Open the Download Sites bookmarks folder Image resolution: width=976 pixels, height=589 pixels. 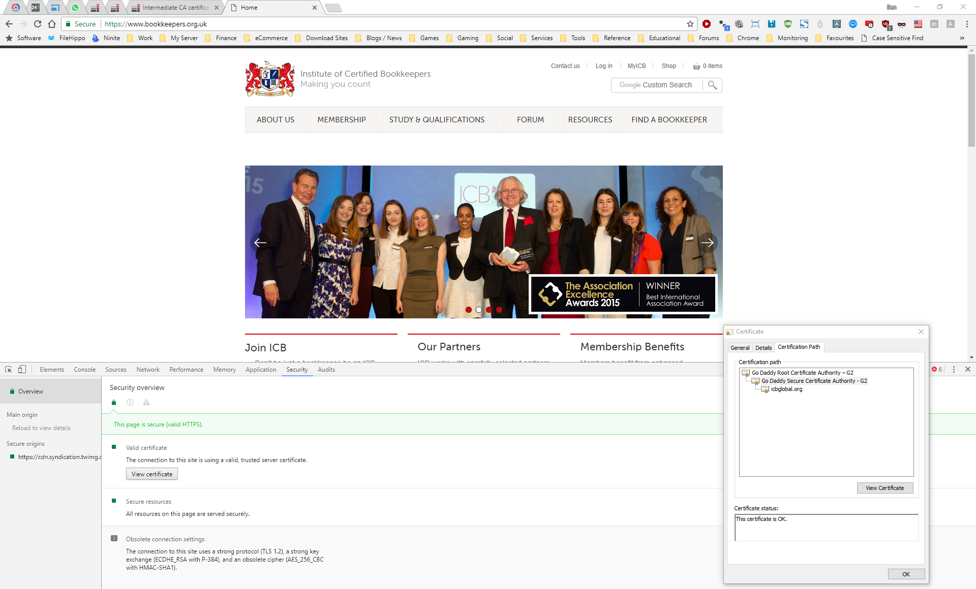(322, 38)
